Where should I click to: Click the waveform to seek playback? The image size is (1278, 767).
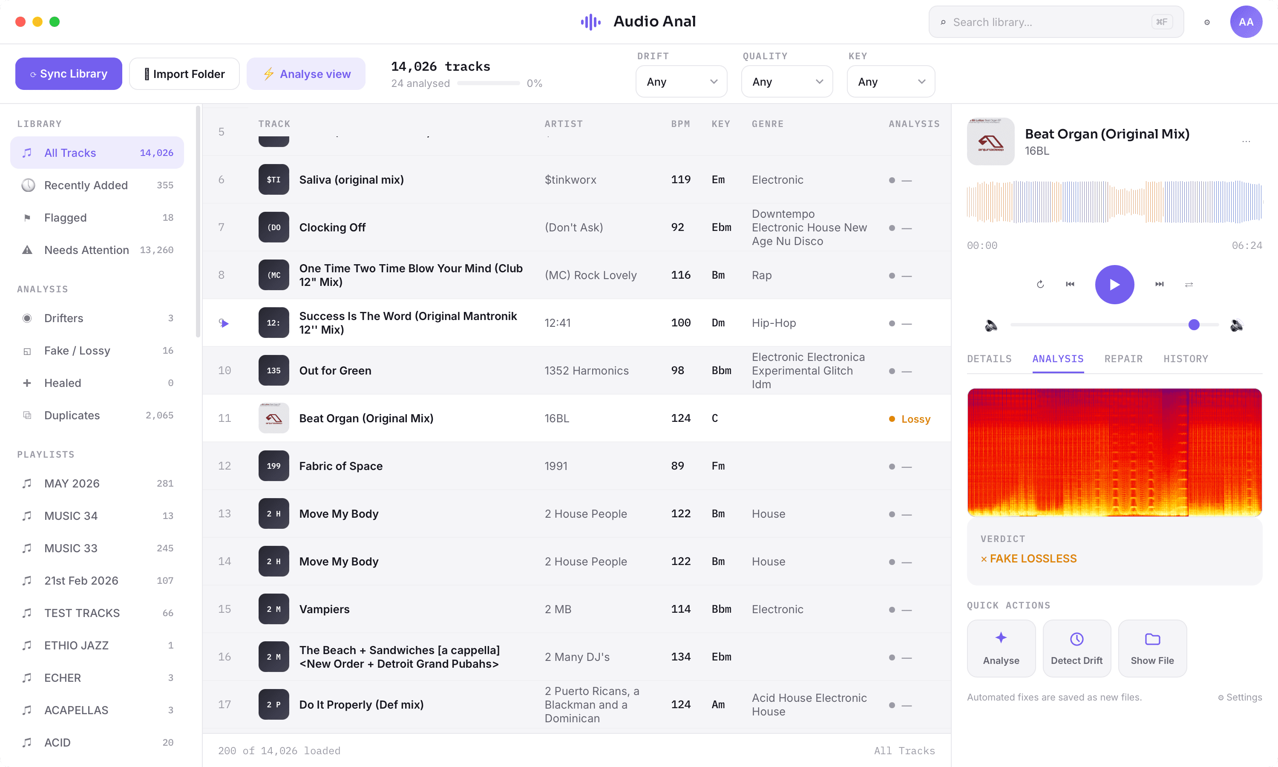pos(1114,202)
